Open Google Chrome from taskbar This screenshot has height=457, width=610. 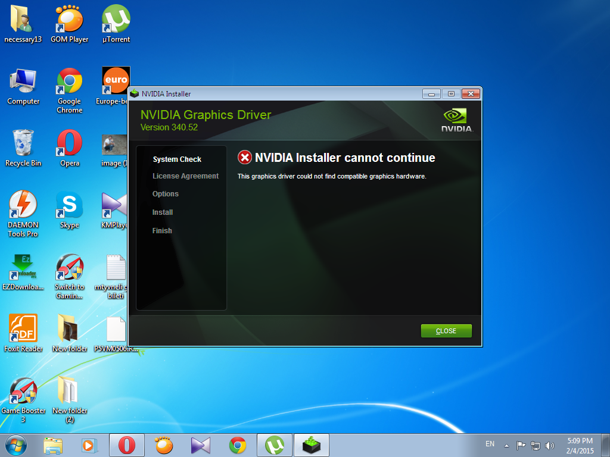pos(238,445)
